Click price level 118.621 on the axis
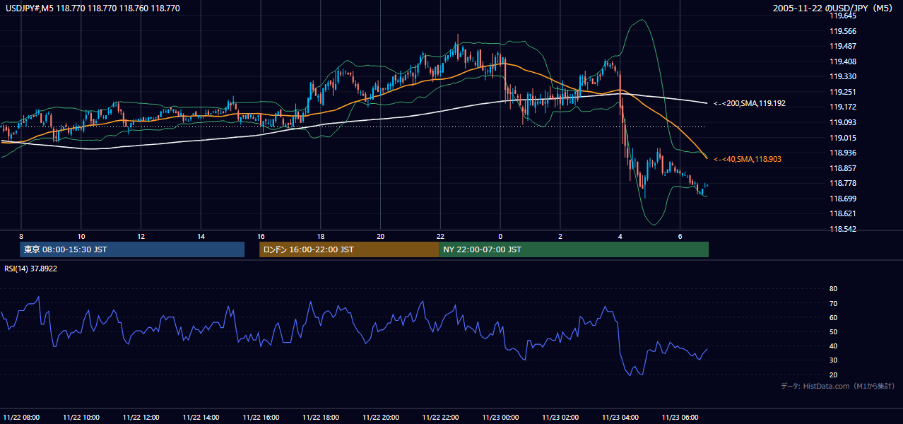Image resolution: width=903 pixels, height=424 pixels. (844, 213)
